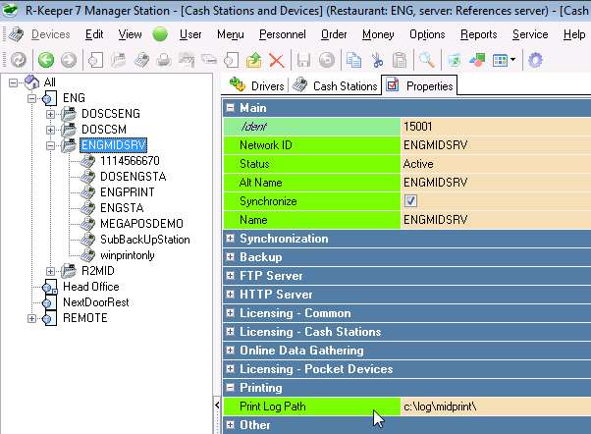The image size is (591, 434).
Task: Click the greyed multi-device toolbar icon
Action: coord(187,60)
